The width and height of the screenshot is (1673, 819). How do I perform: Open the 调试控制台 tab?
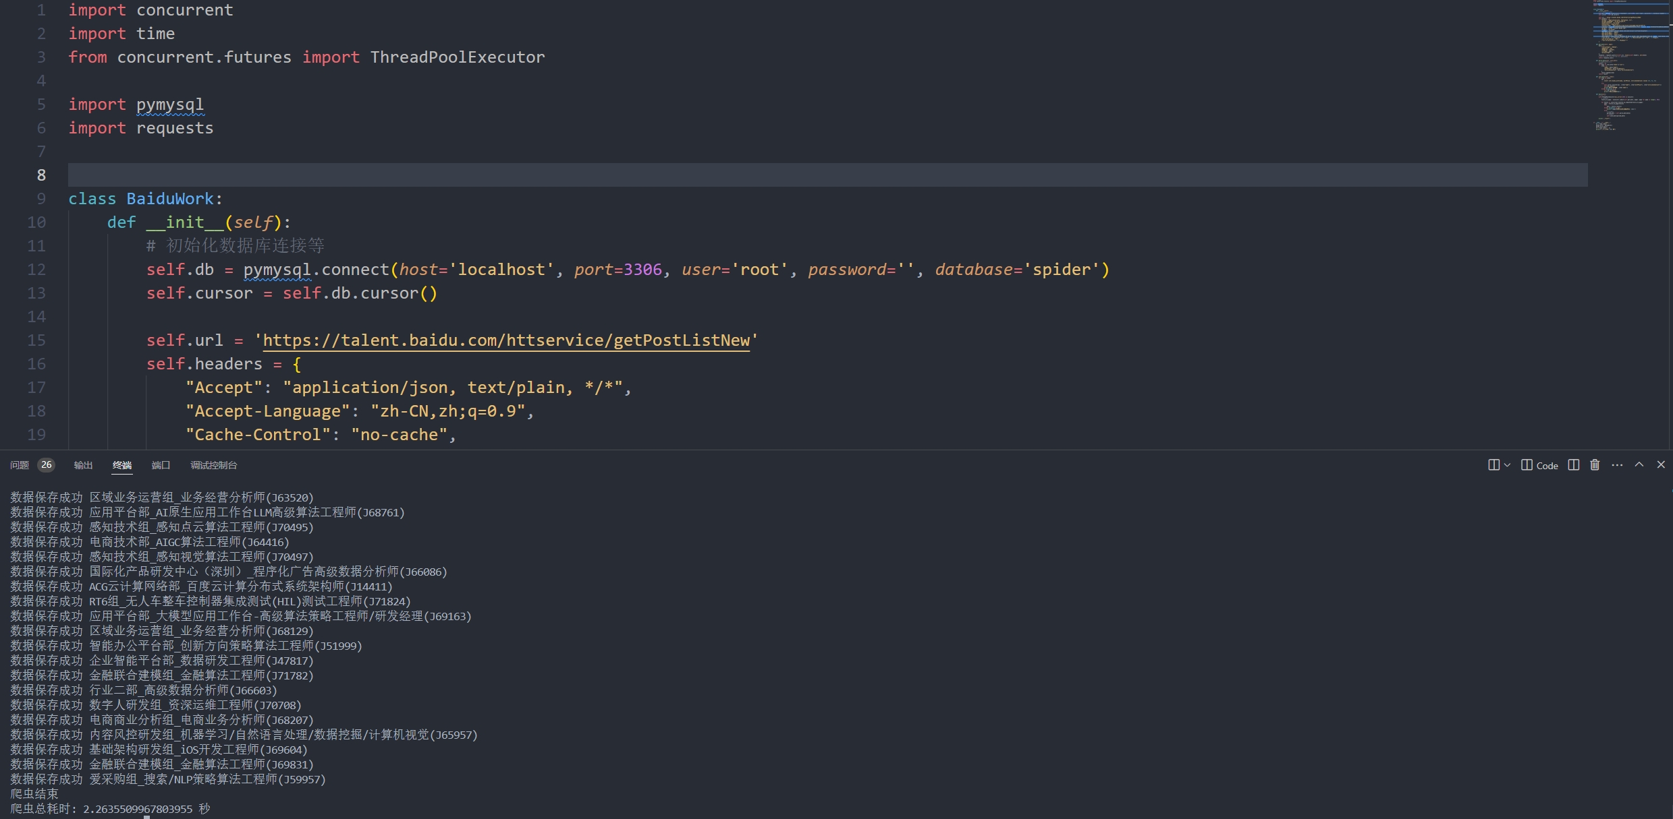(x=213, y=465)
